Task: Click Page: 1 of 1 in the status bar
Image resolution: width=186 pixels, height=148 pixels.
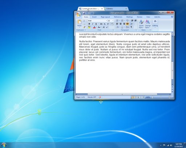Action: click(81, 97)
